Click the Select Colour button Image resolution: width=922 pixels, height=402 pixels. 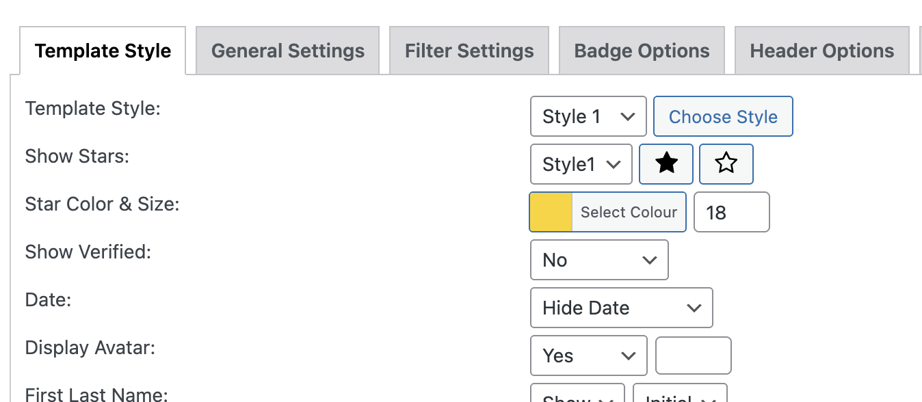tap(629, 212)
